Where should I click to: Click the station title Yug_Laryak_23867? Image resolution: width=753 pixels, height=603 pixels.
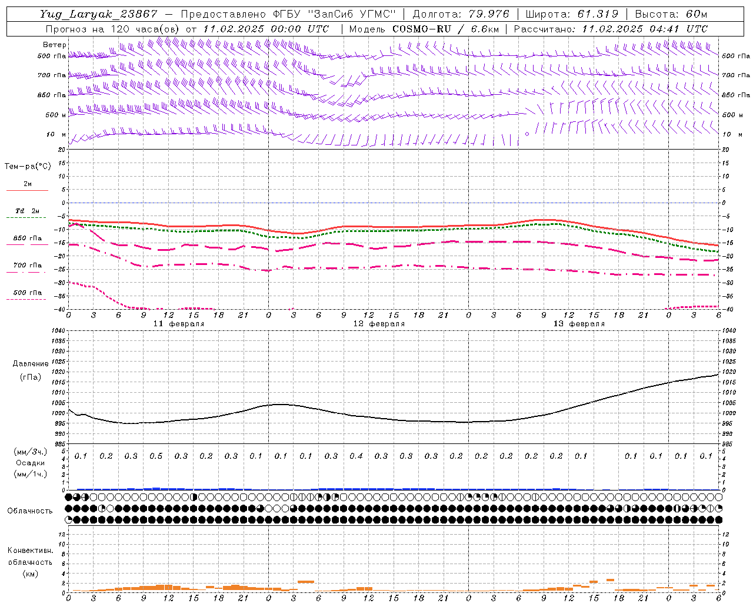tap(98, 14)
